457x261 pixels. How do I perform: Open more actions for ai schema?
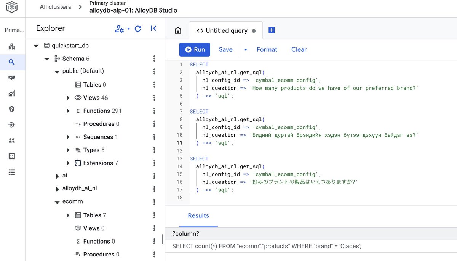pos(154,176)
